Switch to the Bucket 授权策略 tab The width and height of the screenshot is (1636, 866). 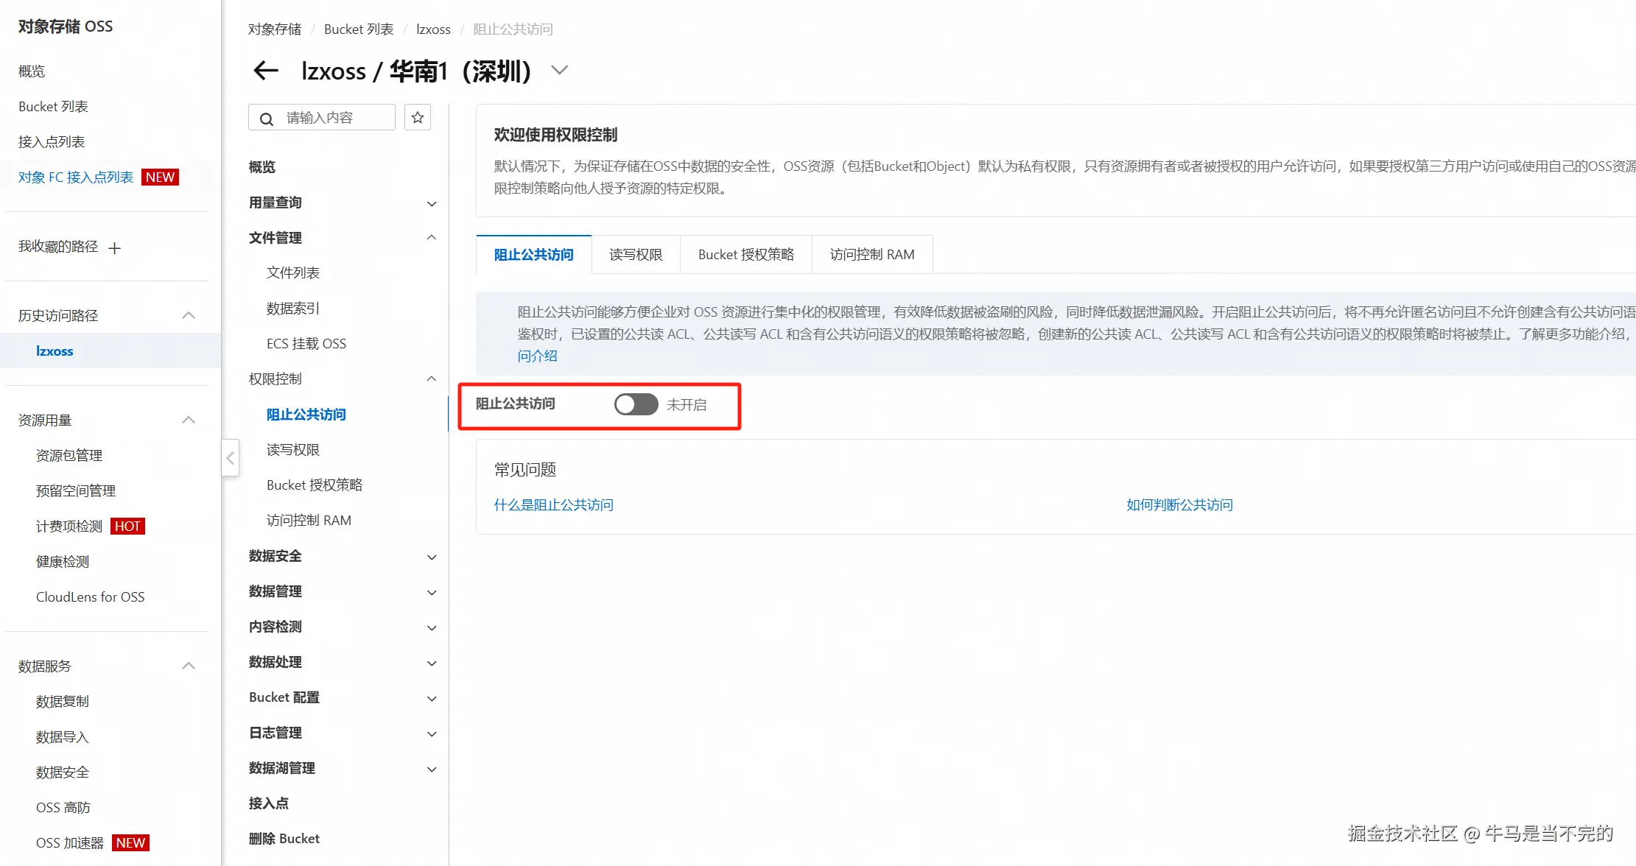click(745, 255)
